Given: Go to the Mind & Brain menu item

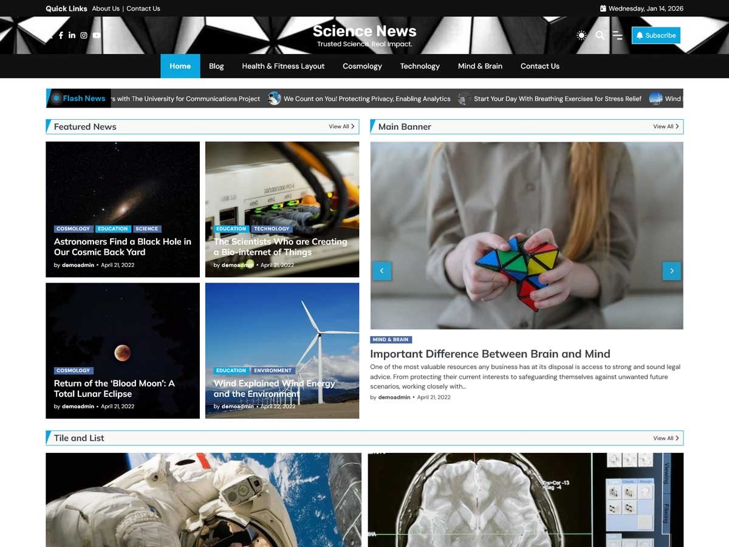Looking at the screenshot, I should click(x=480, y=66).
